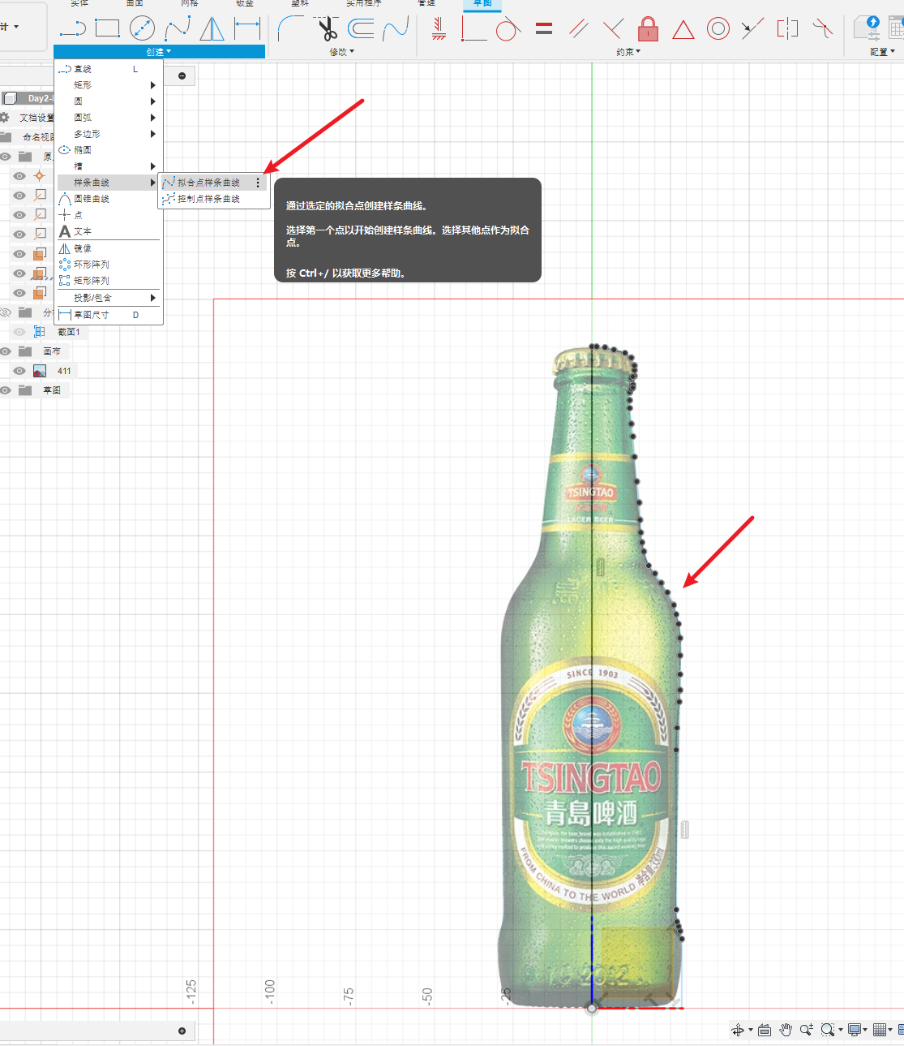Select the Parallel constraint icon
Viewport: 904px width, 1046px height.
578,29
